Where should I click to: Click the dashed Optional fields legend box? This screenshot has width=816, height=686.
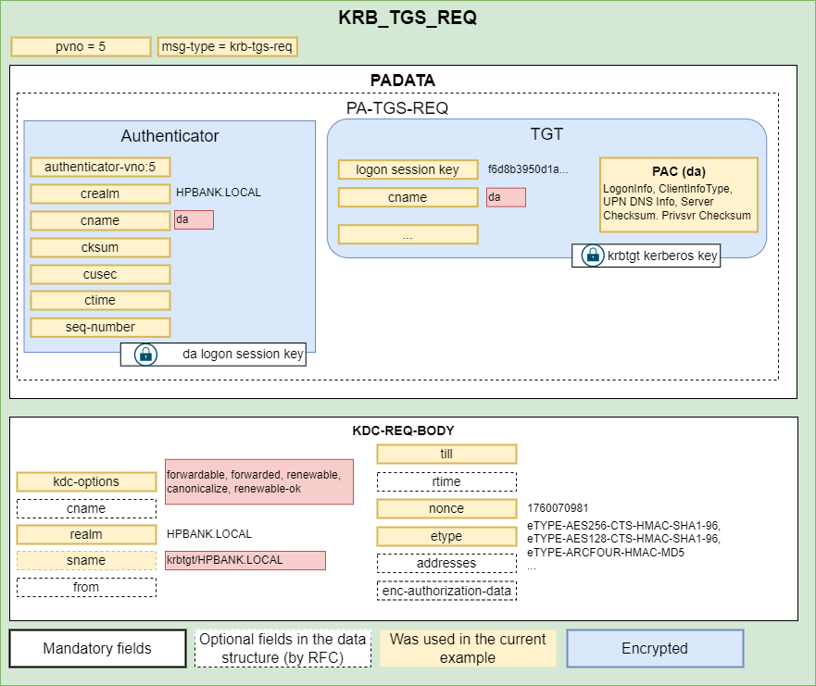(x=282, y=648)
